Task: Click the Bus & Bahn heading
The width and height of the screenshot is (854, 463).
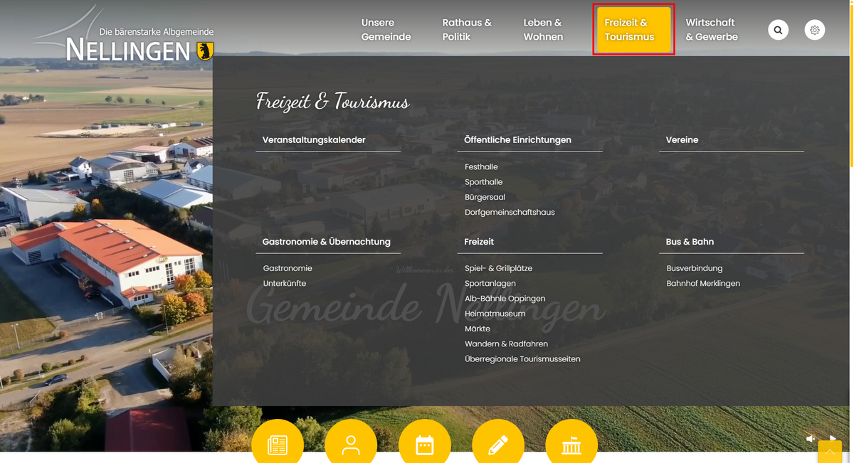Action: click(x=690, y=242)
